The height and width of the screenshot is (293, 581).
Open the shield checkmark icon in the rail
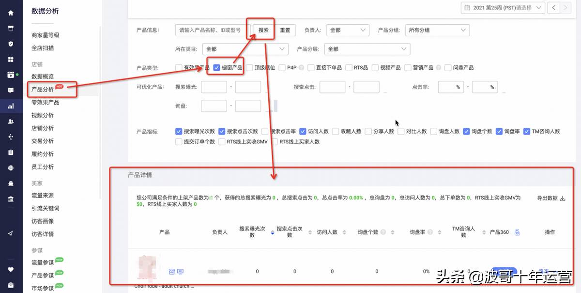pyautogui.click(x=11, y=44)
